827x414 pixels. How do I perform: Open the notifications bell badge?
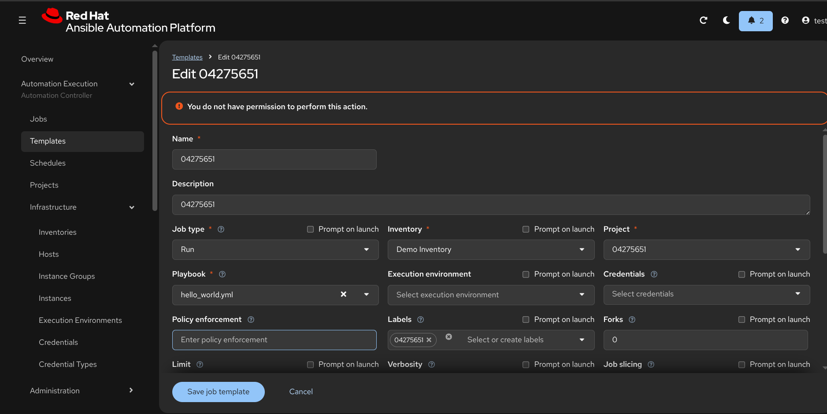(755, 21)
